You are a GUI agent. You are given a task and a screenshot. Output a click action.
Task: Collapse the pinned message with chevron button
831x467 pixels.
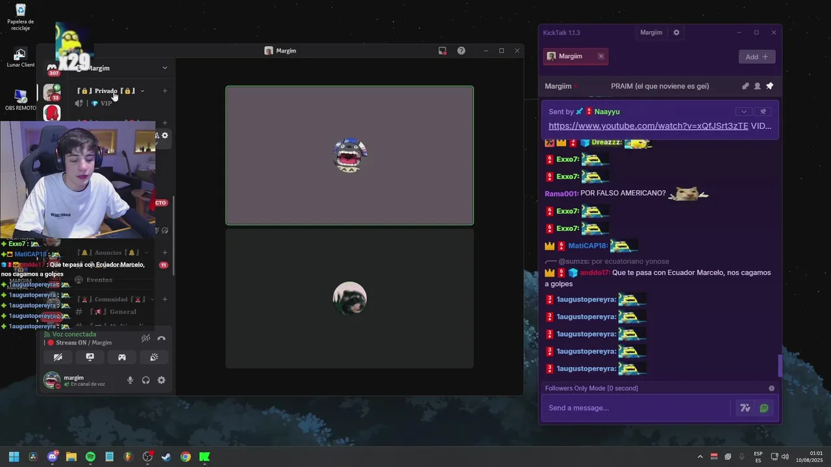[x=744, y=112]
